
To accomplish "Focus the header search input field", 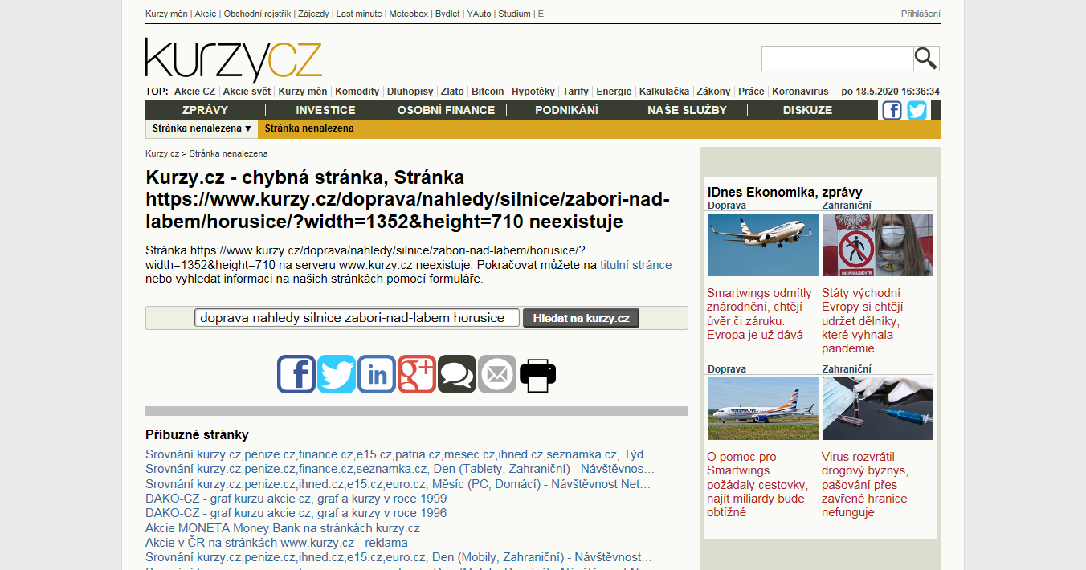I will pyautogui.click(x=837, y=59).
